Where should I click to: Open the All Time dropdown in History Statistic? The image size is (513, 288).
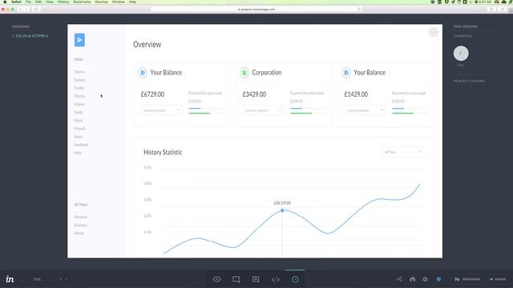pyautogui.click(x=402, y=152)
